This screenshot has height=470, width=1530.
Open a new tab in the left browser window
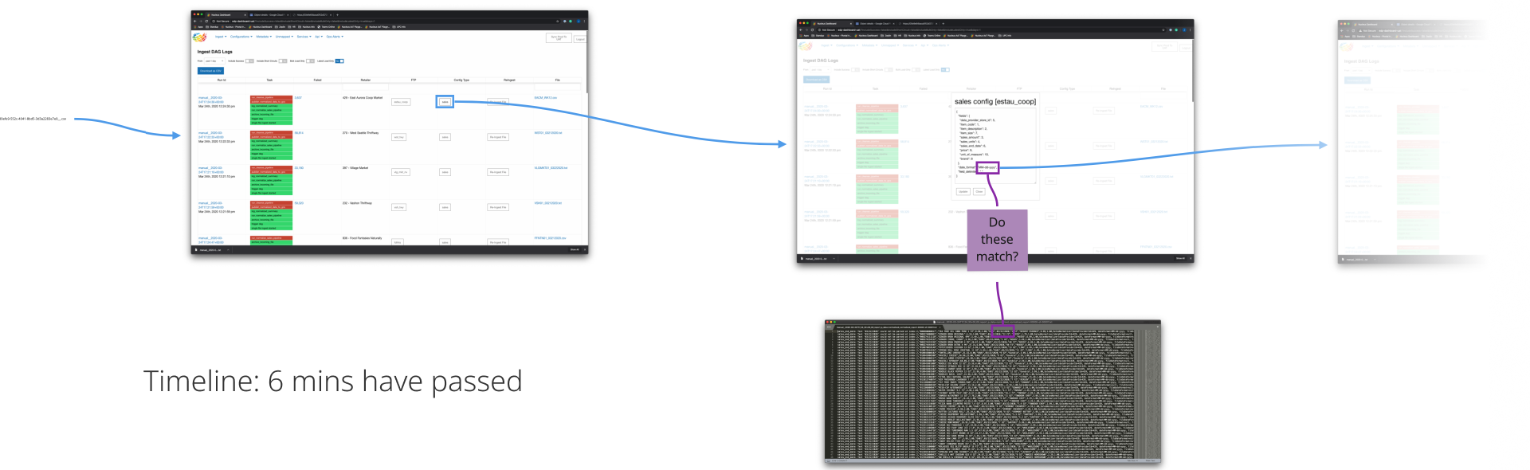pyautogui.click(x=337, y=15)
